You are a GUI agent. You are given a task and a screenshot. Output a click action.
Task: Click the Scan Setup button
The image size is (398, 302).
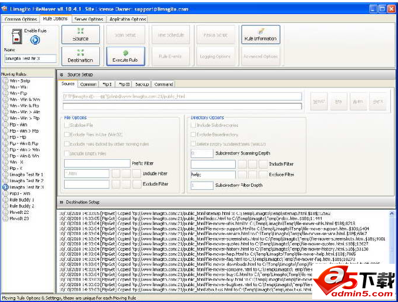(126, 35)
